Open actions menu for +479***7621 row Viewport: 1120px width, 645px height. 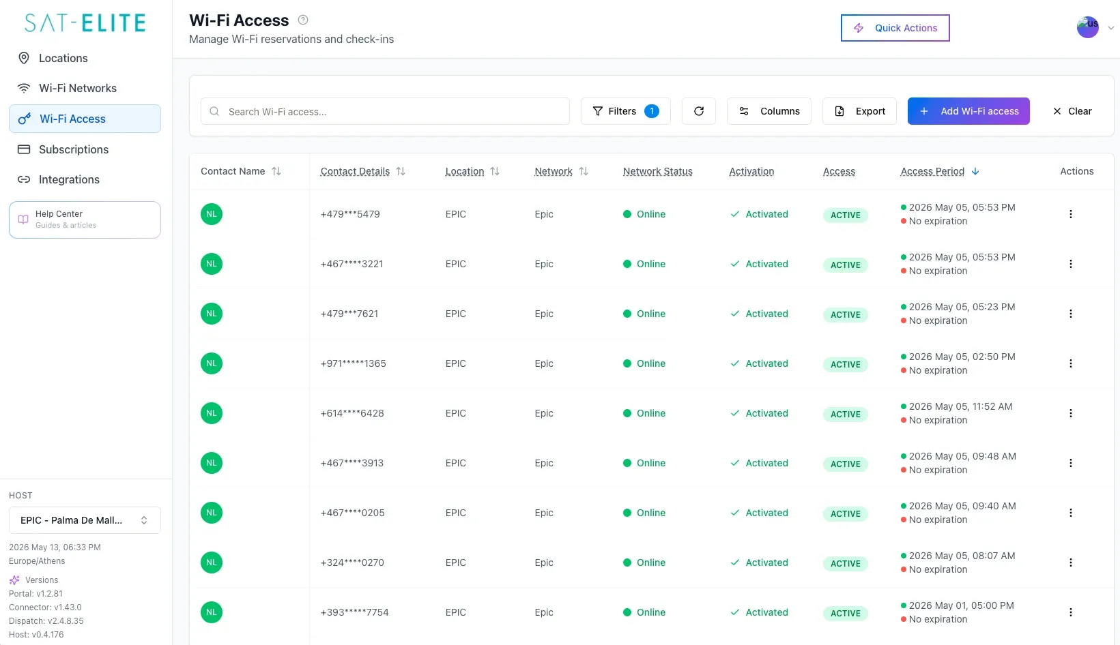(x=1070, y=314)
